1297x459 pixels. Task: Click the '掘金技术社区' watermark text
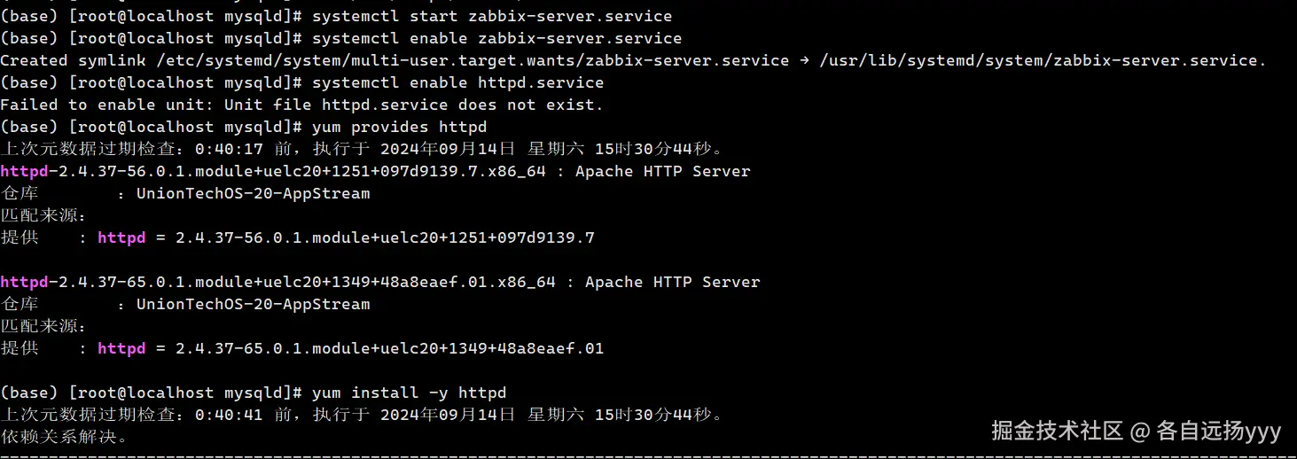pyautogui.click(x=1057, y=432)
